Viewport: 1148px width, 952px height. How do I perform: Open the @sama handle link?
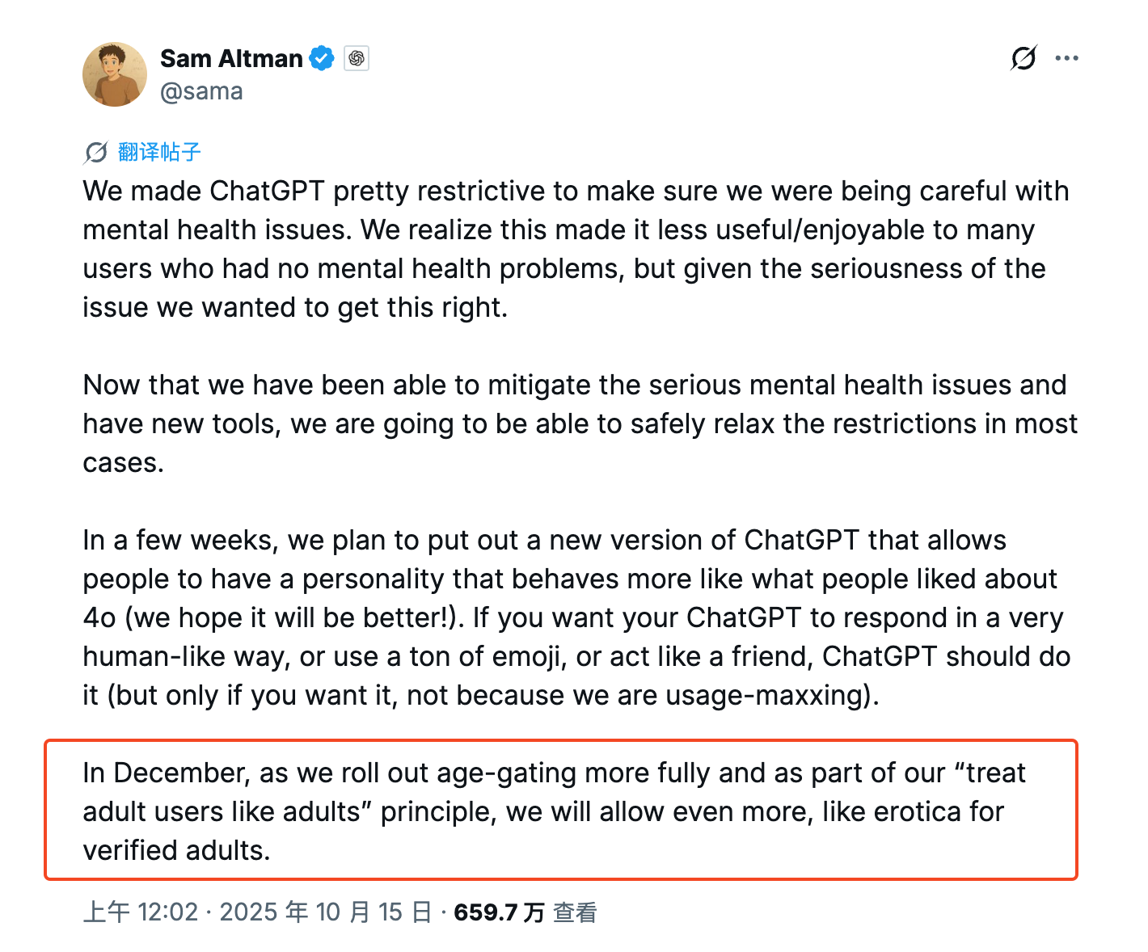(201, 91)
